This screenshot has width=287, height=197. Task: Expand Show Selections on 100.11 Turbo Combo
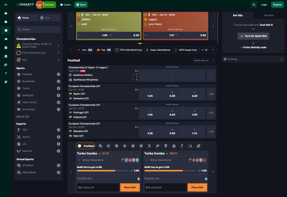[x=159, y=160]
